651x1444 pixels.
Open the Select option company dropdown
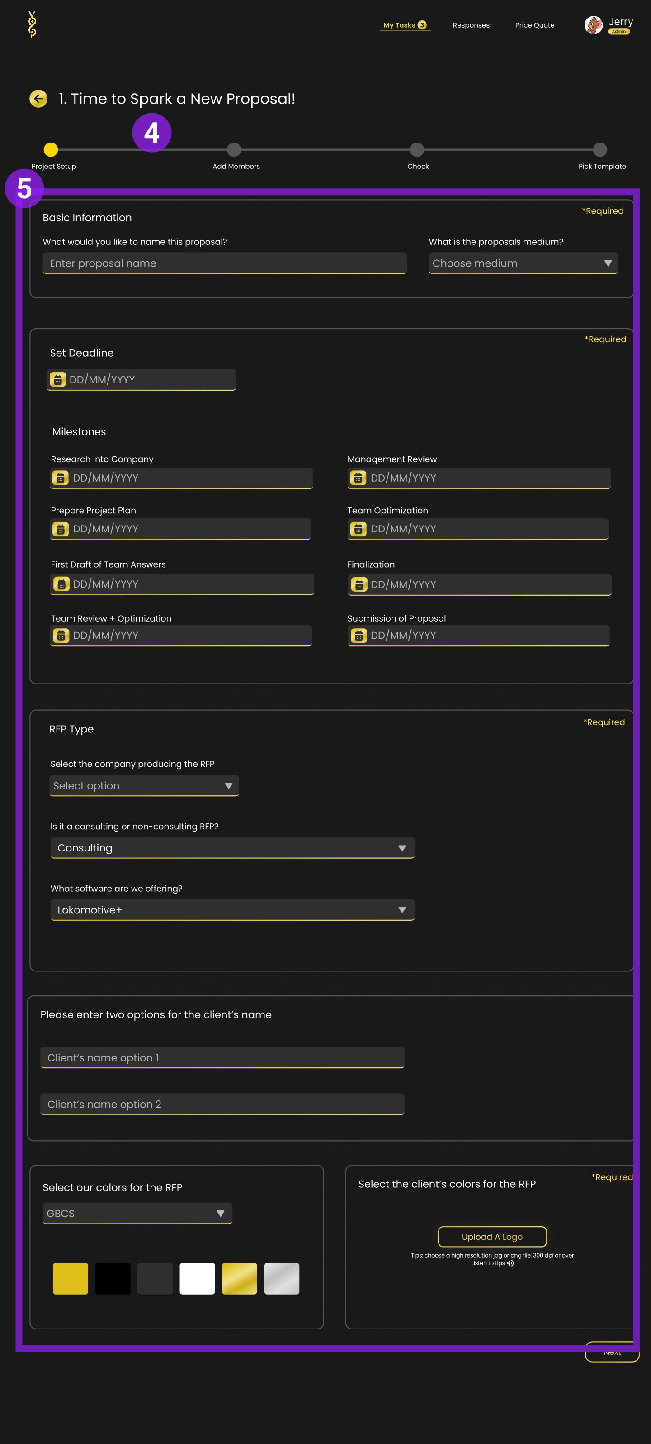pos(144,785)
